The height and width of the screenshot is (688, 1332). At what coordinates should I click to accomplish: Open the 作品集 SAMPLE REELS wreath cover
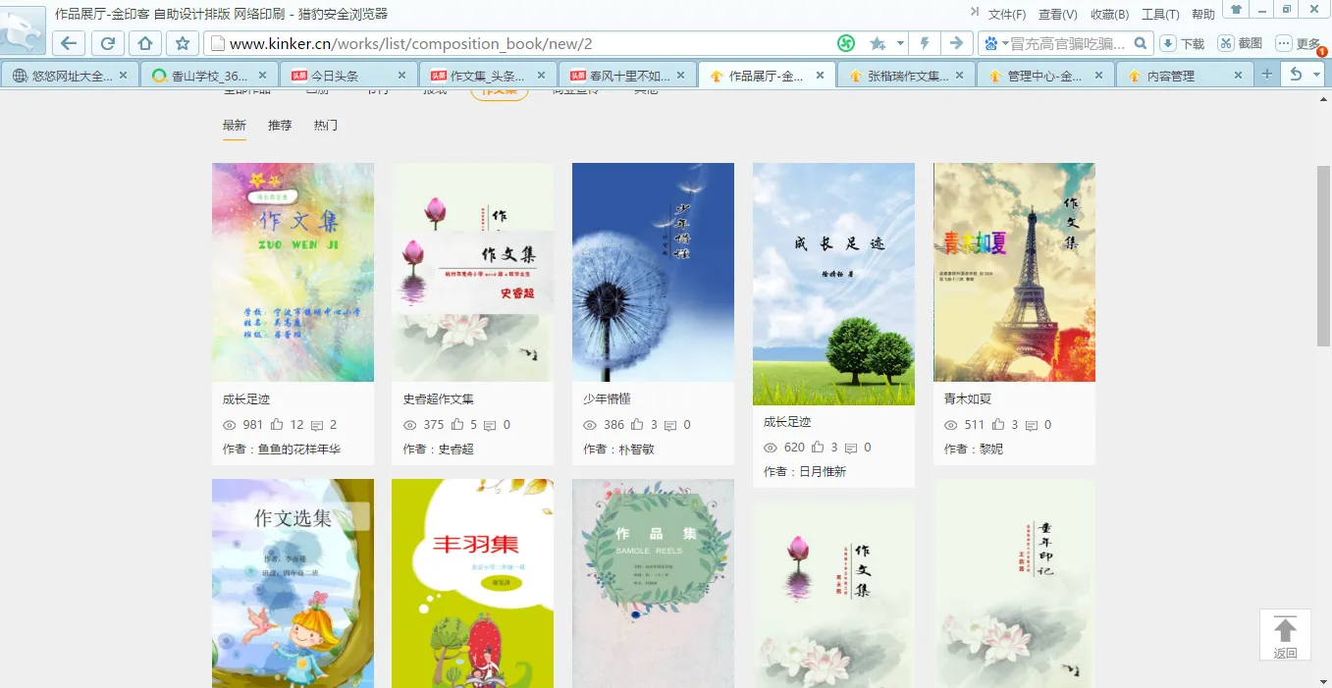tap(653, 583)
